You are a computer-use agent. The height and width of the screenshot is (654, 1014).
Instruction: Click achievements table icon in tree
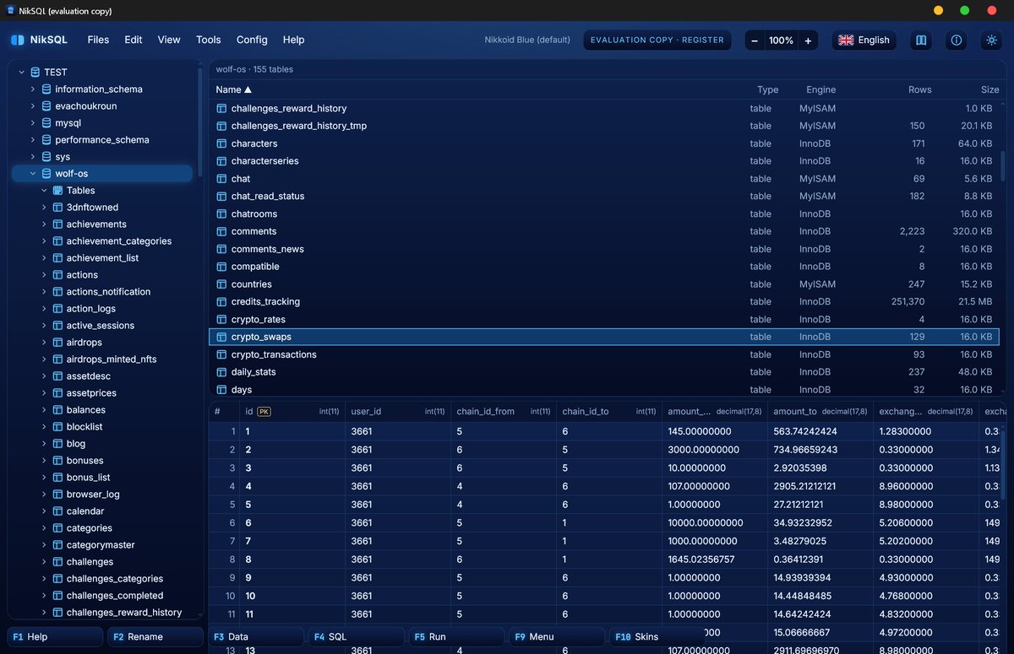pyautogui.click(x=57, y=224)
